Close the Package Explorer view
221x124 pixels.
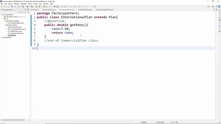point(15,10)
